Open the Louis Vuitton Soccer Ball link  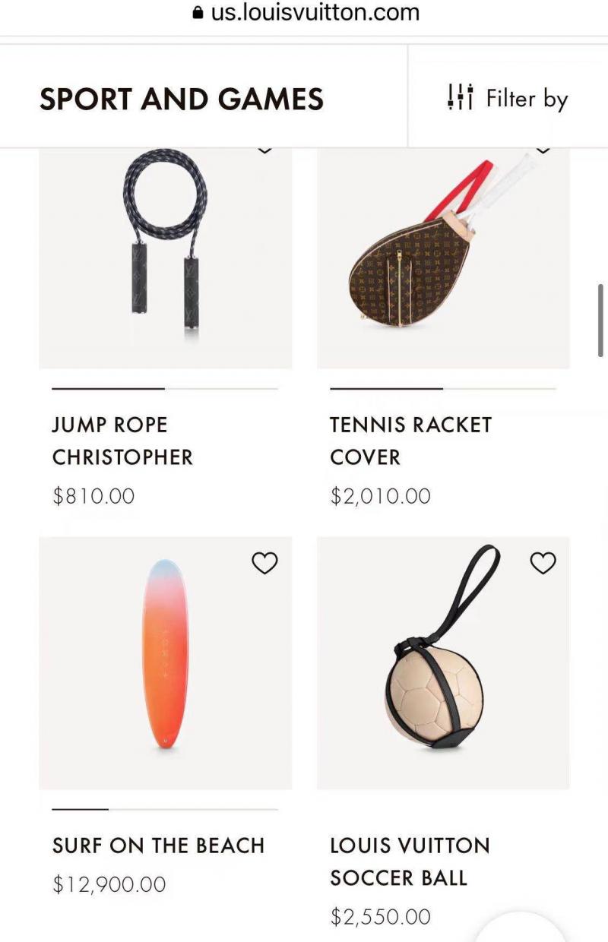coord(410,861)
